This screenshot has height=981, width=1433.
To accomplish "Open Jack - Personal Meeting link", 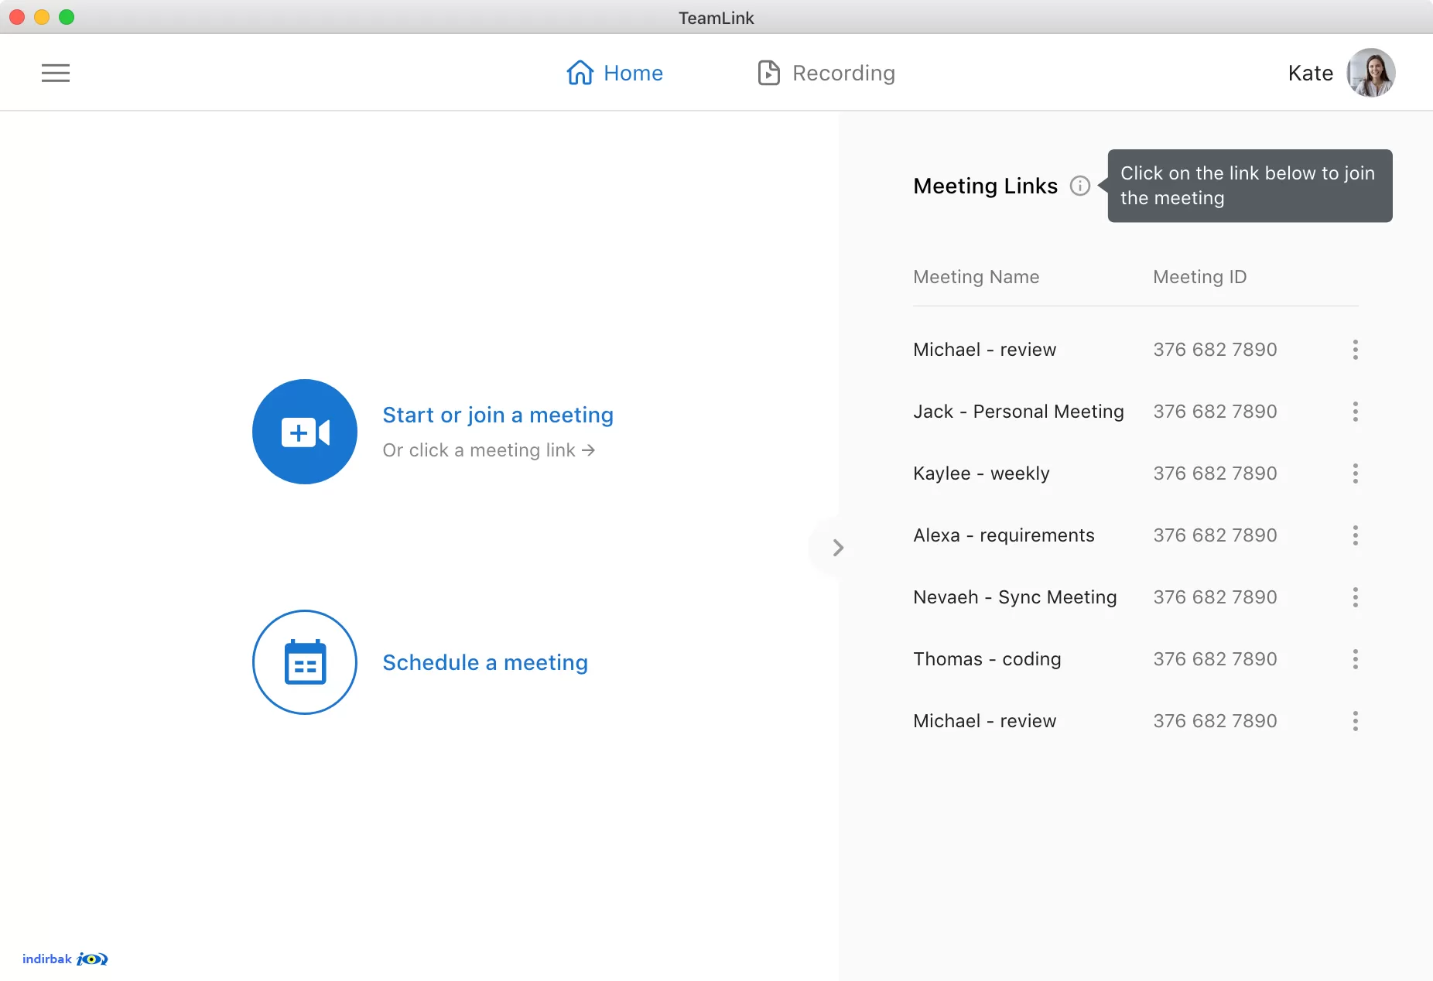I will (1018, 412).
